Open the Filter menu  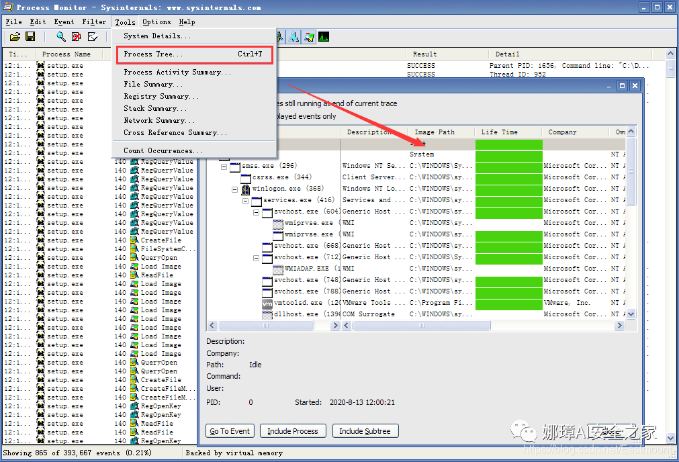pyautogui.click(x=94, y=21)
